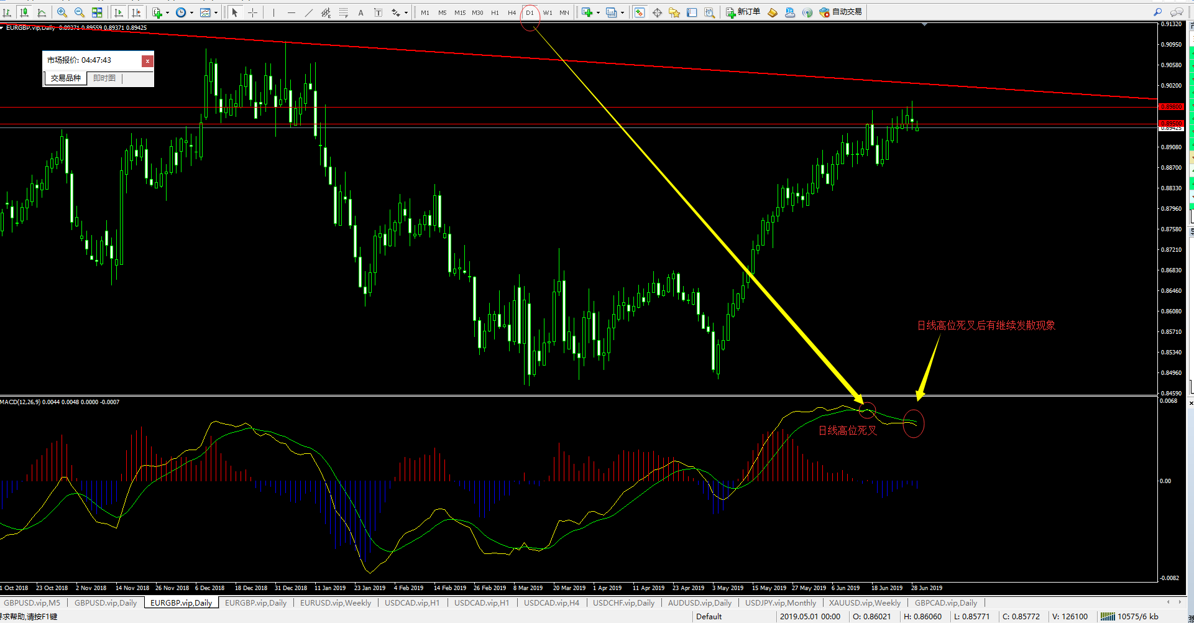This screenshot has width=1194, height=623.
Task: Click the profiles icon
Action: click(x=612, y=12)
